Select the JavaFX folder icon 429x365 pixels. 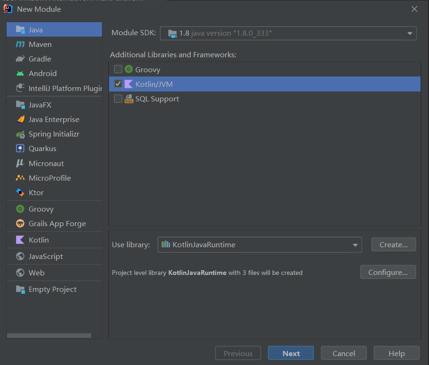pyautogui.click(x=20, y=105)
